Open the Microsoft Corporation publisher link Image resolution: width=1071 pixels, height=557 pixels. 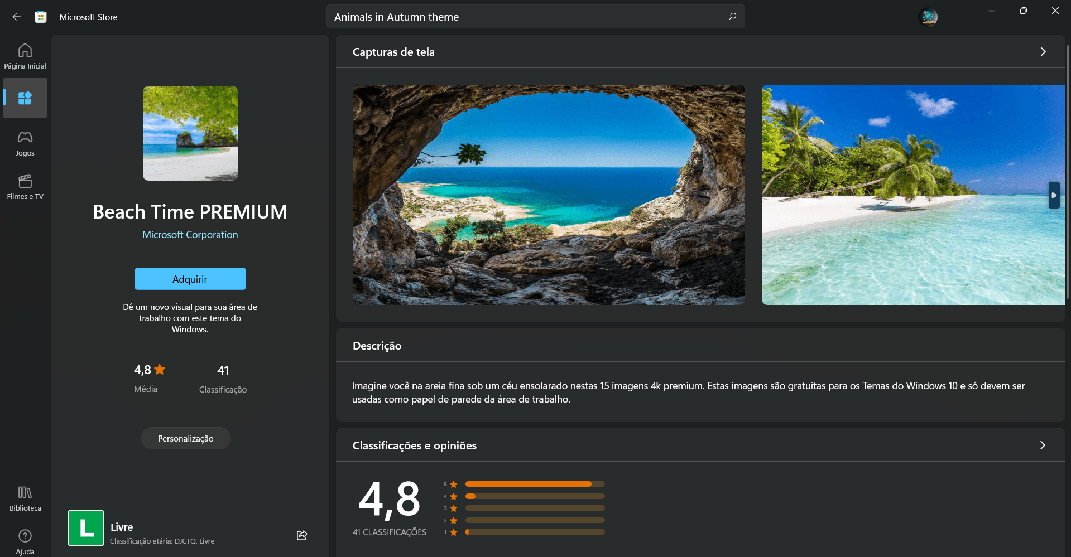click(x=190, y=234)
